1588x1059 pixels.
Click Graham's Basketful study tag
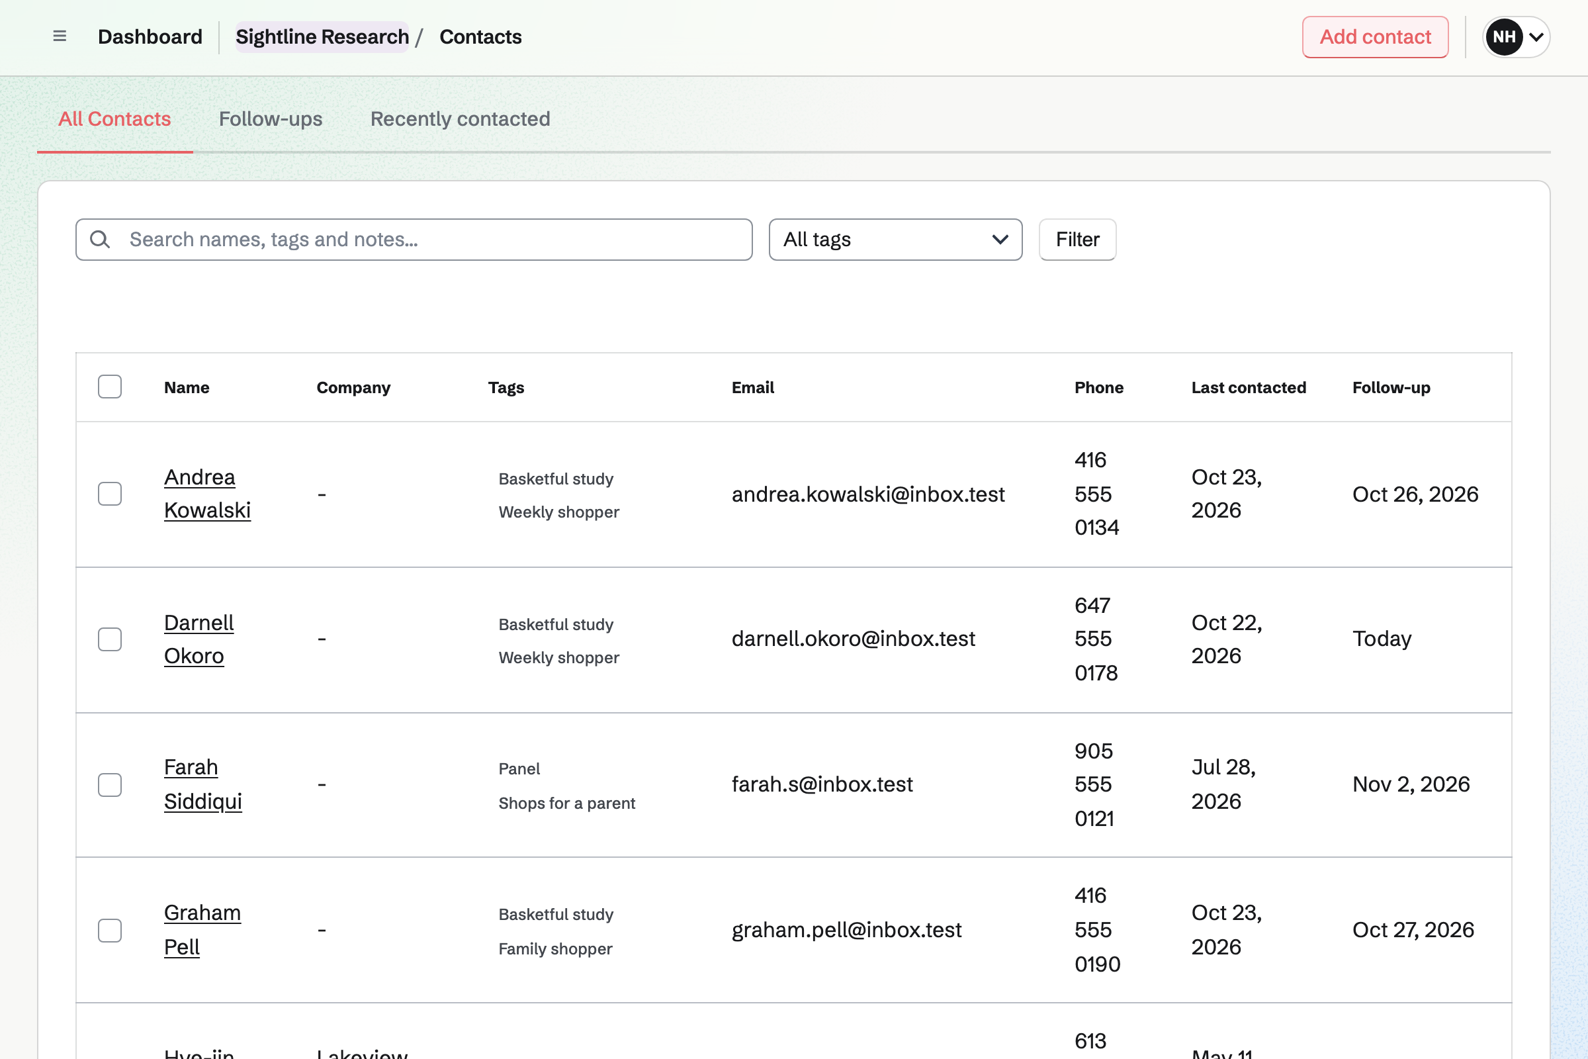pos(556,914)
